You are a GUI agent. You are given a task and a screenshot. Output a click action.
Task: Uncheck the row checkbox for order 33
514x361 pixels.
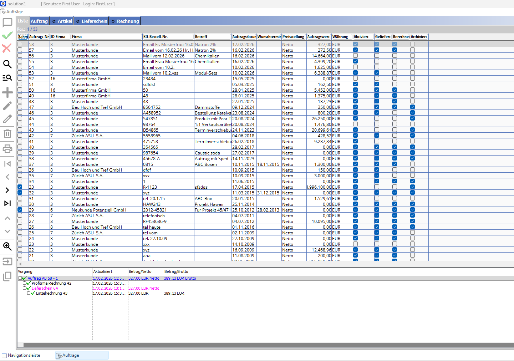coord(20,187)
